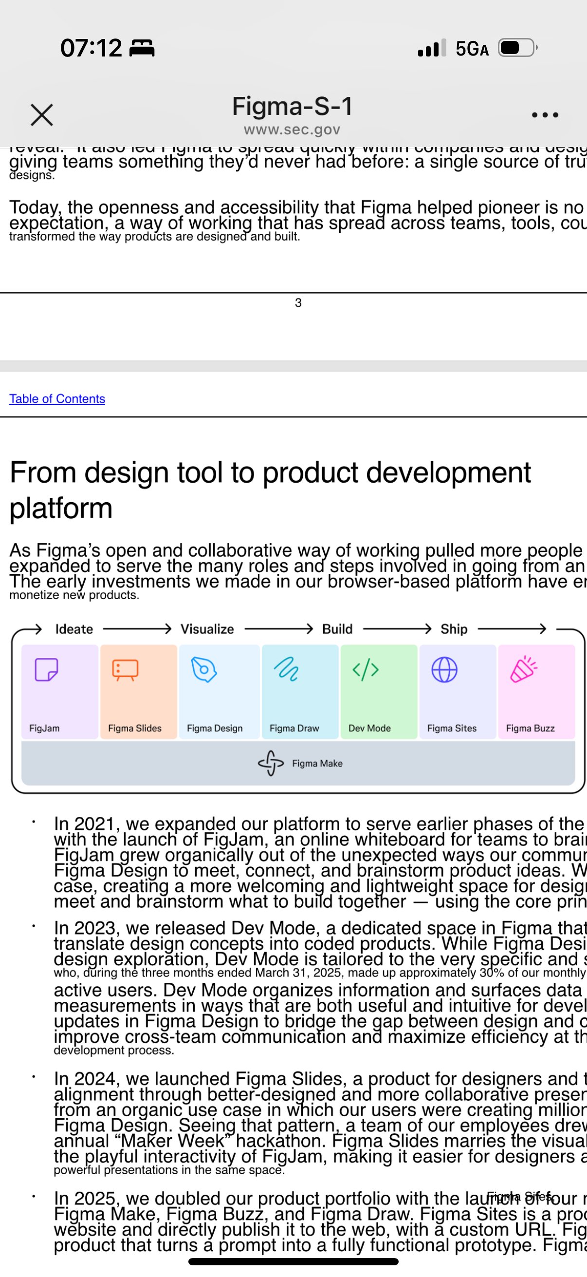Tap the text 'development process.'

point(114,1051)
